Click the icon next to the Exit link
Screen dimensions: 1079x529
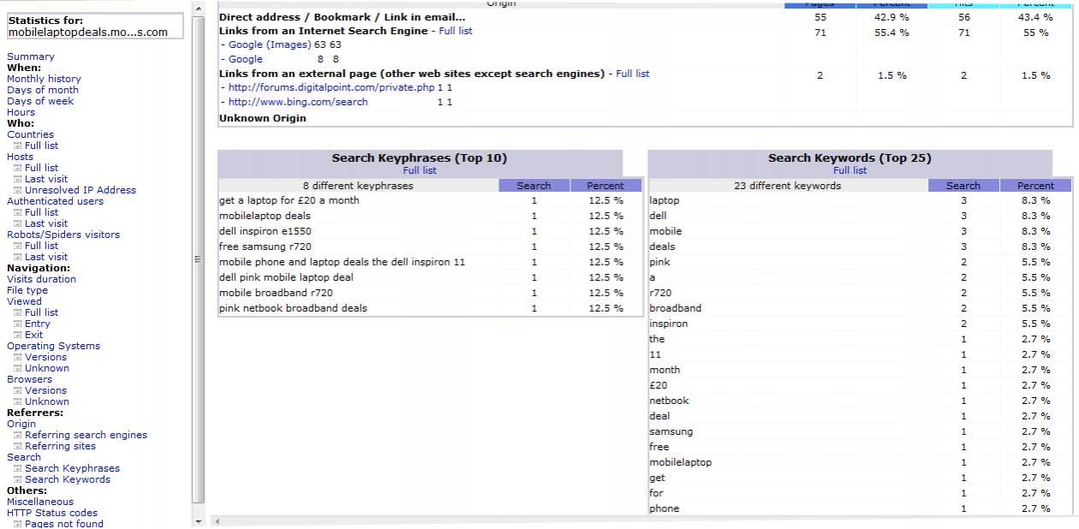[17, 335]
